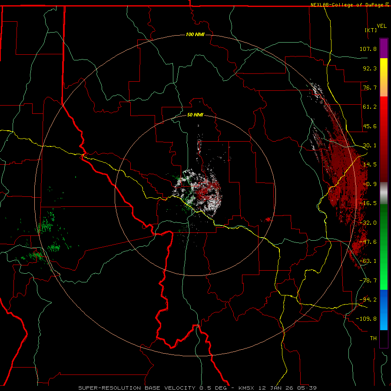Click the gray near-zero segment of the color bar
Screen dimensions: 391x391
click(x=384, y=193)
